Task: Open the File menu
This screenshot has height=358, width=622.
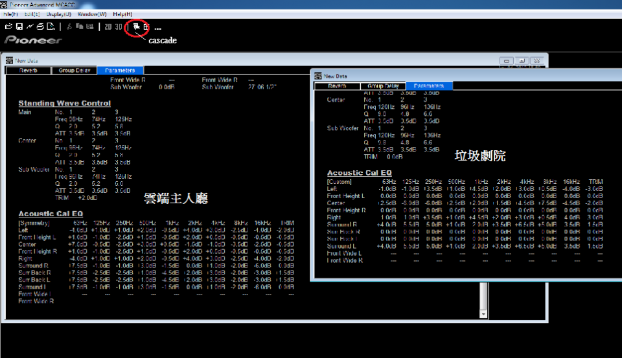Action: point(10,14)
